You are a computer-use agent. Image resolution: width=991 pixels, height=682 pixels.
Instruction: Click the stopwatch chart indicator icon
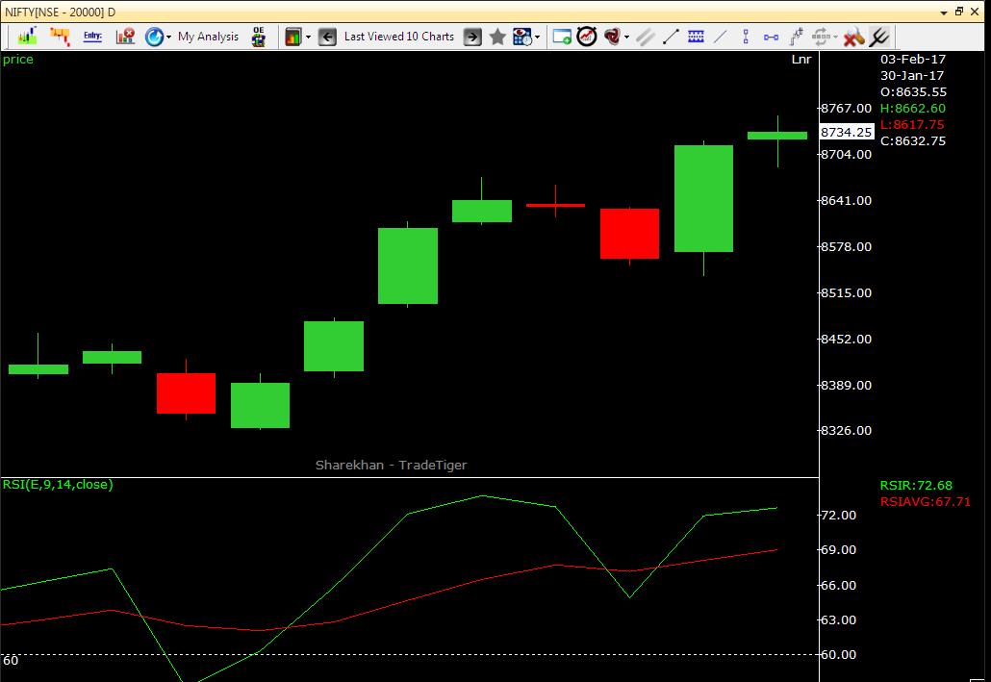click(587, 36)
